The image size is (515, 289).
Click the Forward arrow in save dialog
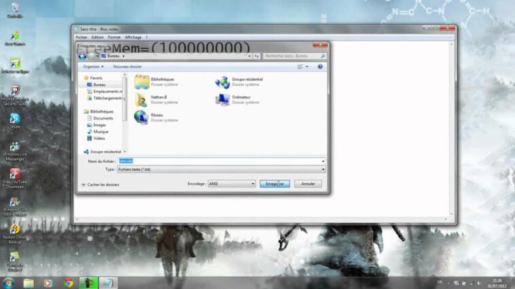tap(91, 56)
